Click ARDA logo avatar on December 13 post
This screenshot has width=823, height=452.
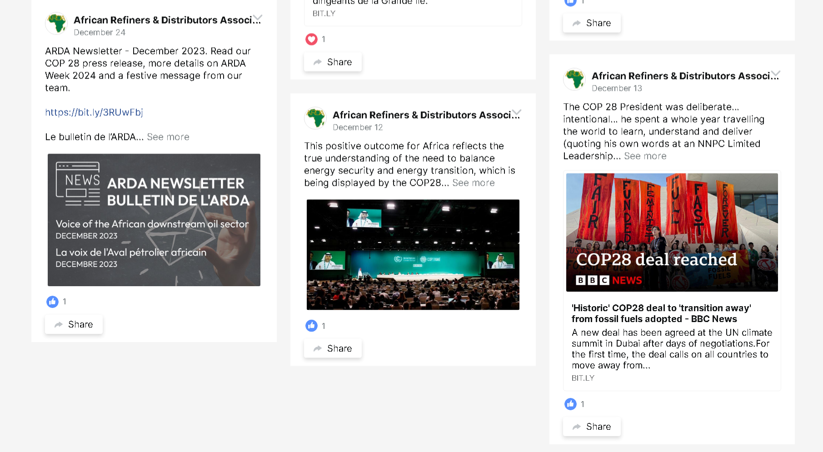pos(574,79)
